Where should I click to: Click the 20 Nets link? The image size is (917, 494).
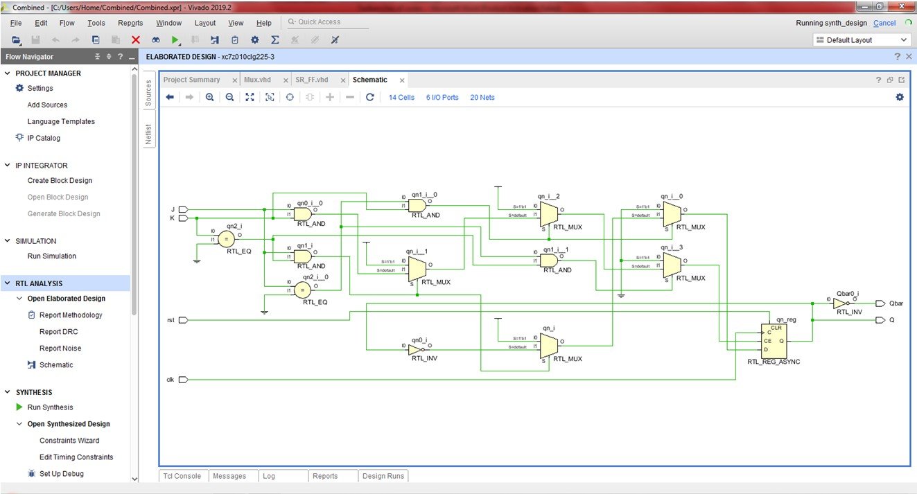click(482, 98)
